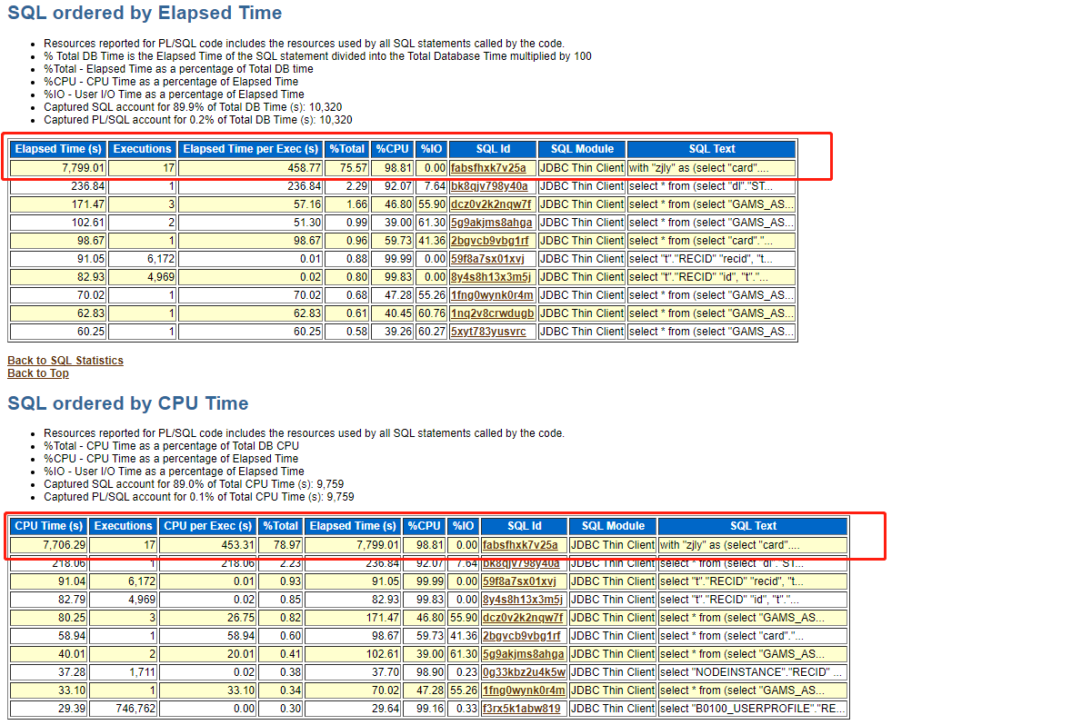The image size is (1092, 725).
Task: Click SQL Id 1fng0wynk0r4m in CPU Time table
Action: coord(524,690)
